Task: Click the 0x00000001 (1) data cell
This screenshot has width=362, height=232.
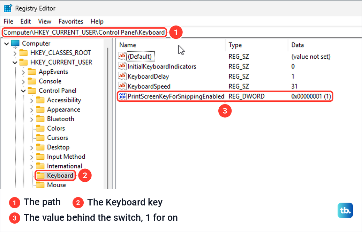Action: pos(311,96)
